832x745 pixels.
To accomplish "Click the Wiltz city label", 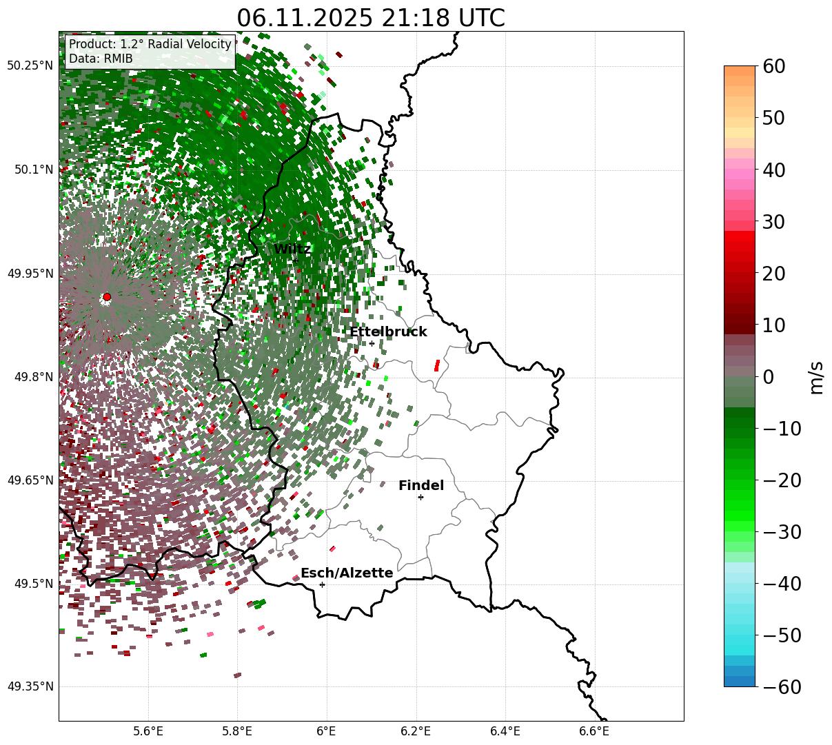I will pos(292,249).
